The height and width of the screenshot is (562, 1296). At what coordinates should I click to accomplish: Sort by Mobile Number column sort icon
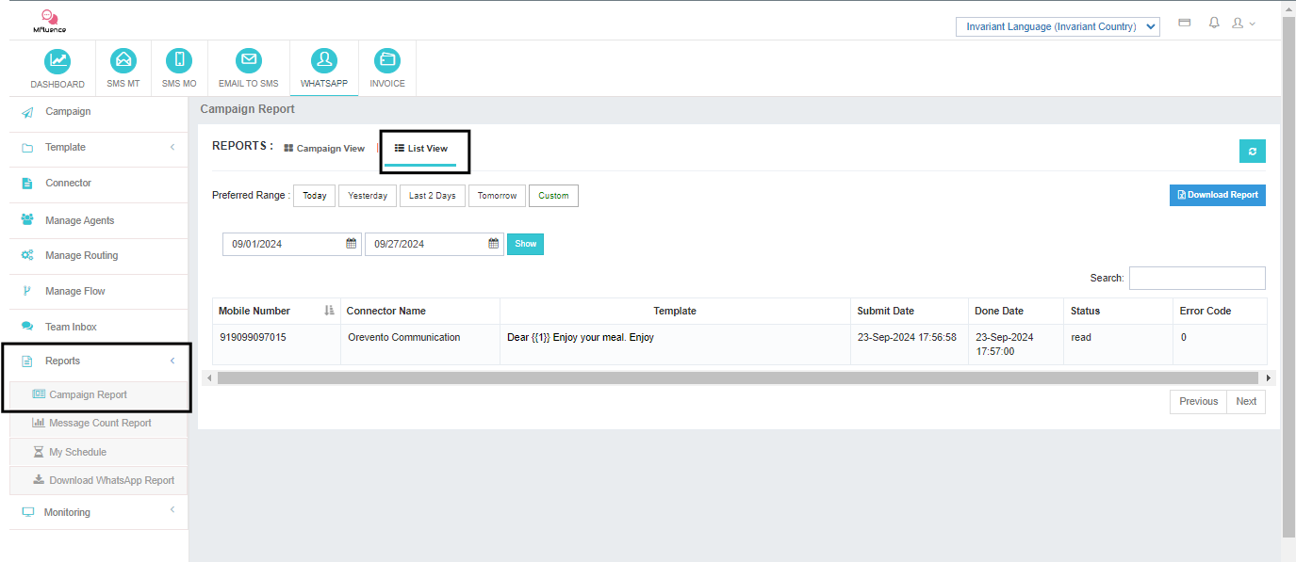coord(329,311)
